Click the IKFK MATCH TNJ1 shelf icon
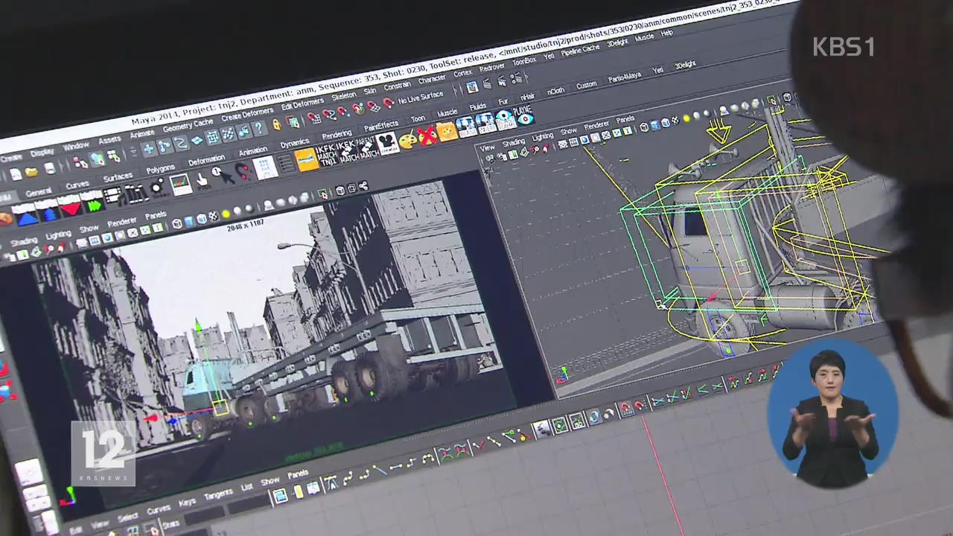 (x=326, y=154)
